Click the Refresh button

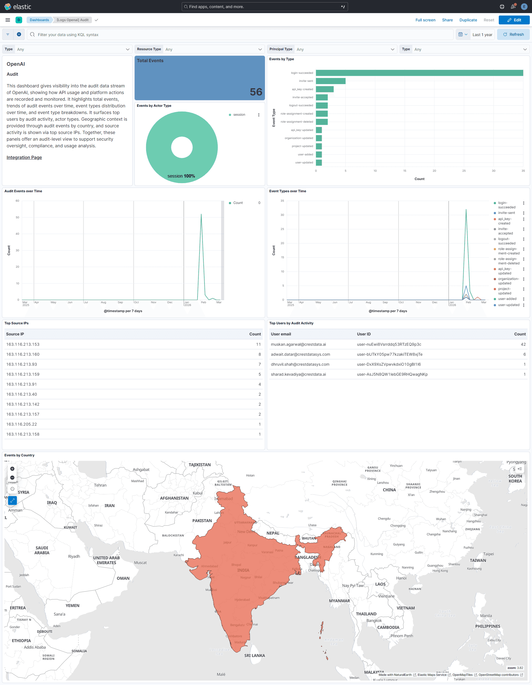513,34
